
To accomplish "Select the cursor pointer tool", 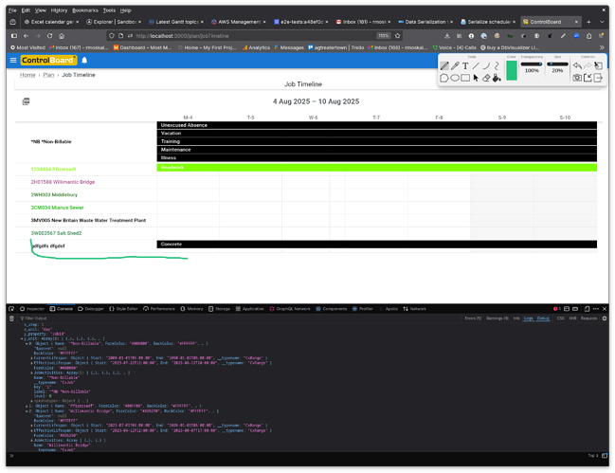I will (x=476, y=78).
